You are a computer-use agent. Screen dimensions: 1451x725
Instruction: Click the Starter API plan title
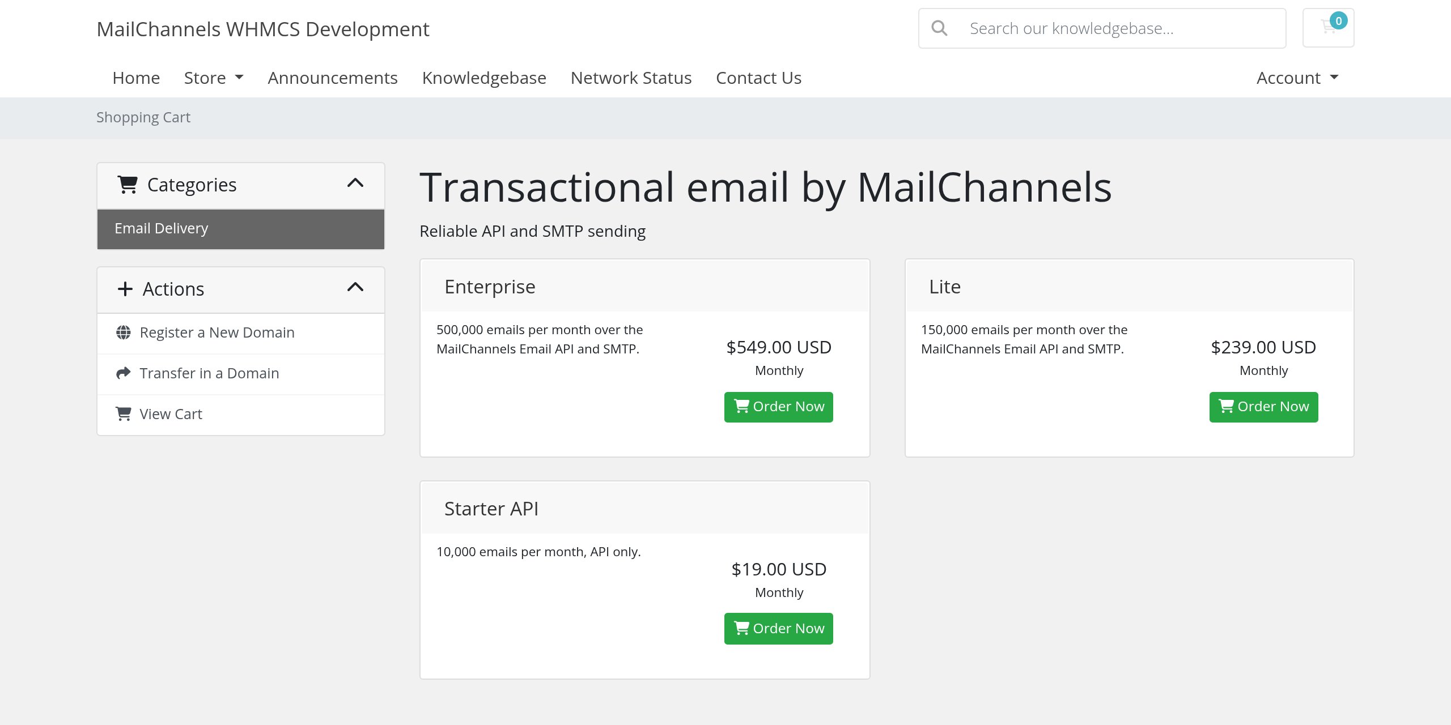[x=491, y=509]
